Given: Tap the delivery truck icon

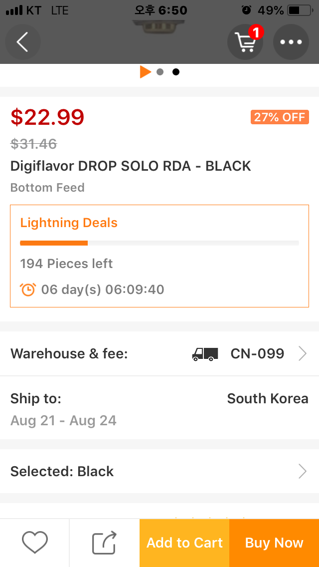Looking at the screenshot, I should pyautogui.click(x=205, y=354).
